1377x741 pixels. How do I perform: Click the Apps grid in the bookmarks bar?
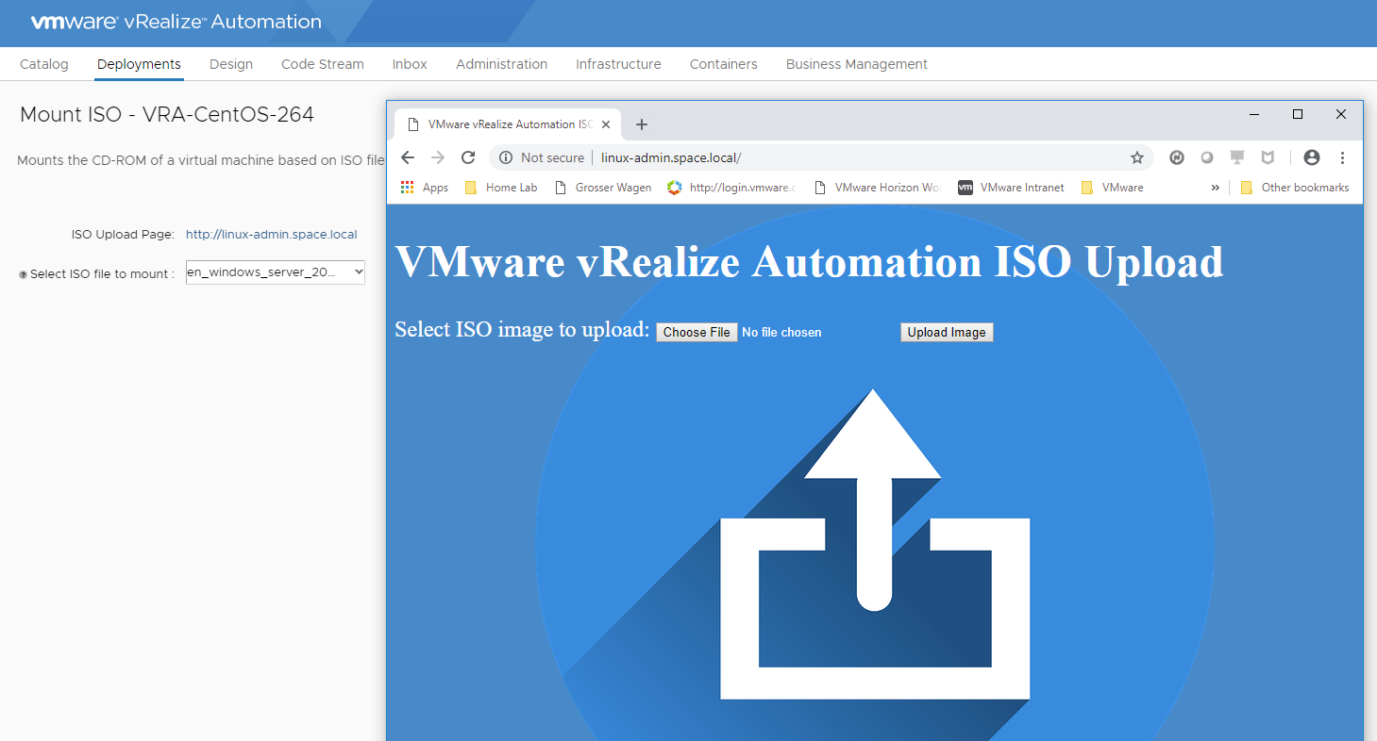click(408, 187)
